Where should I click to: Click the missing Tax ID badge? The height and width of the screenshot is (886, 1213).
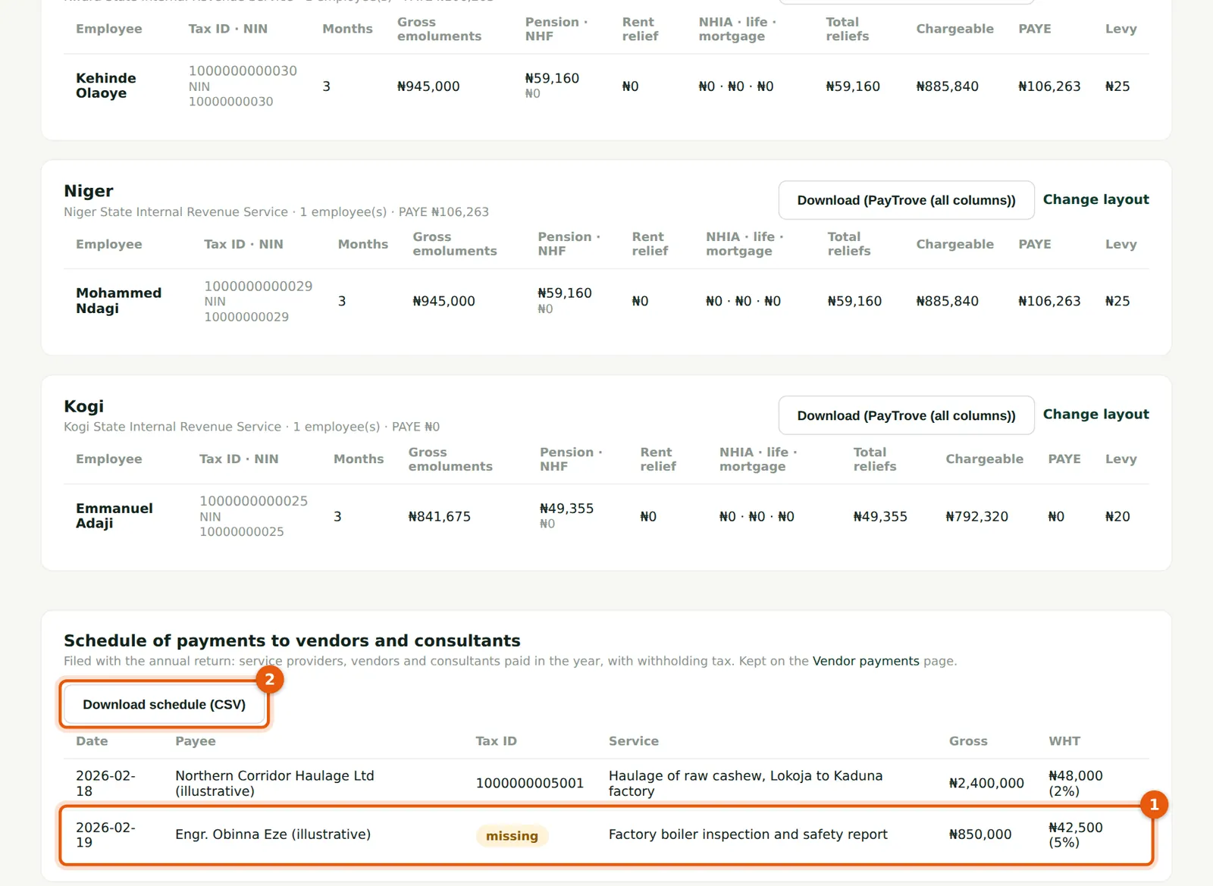point(512,835)
